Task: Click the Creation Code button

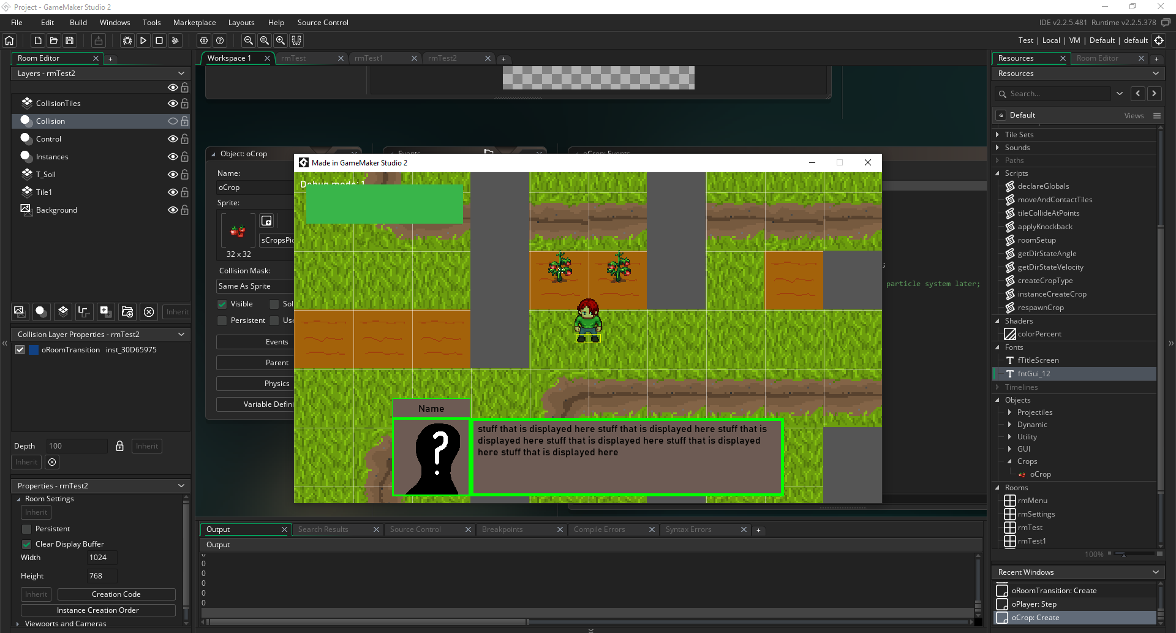Action: click(x=116, y=594)
